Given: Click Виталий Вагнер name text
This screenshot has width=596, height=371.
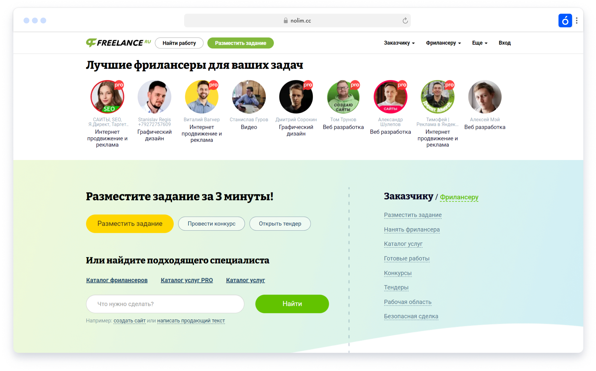Looking at the screenshot, I should click(202, 119).
